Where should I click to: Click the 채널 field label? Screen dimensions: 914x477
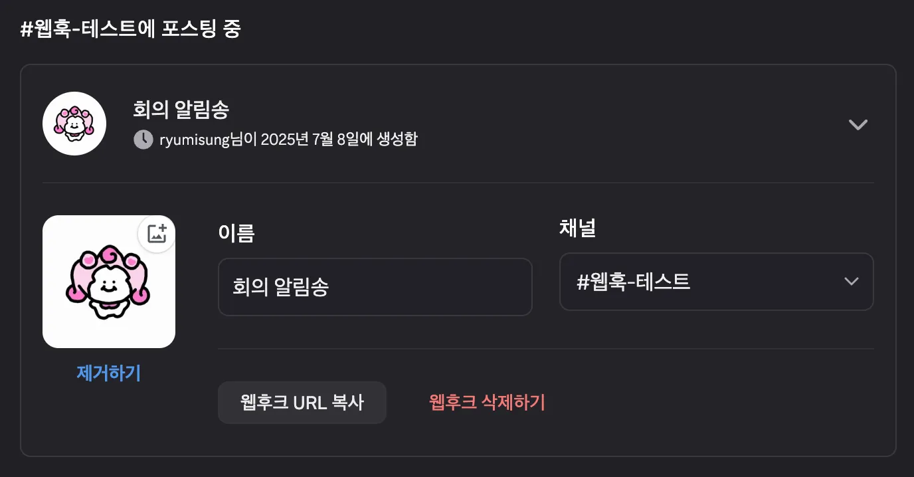(x=577, y=228)
